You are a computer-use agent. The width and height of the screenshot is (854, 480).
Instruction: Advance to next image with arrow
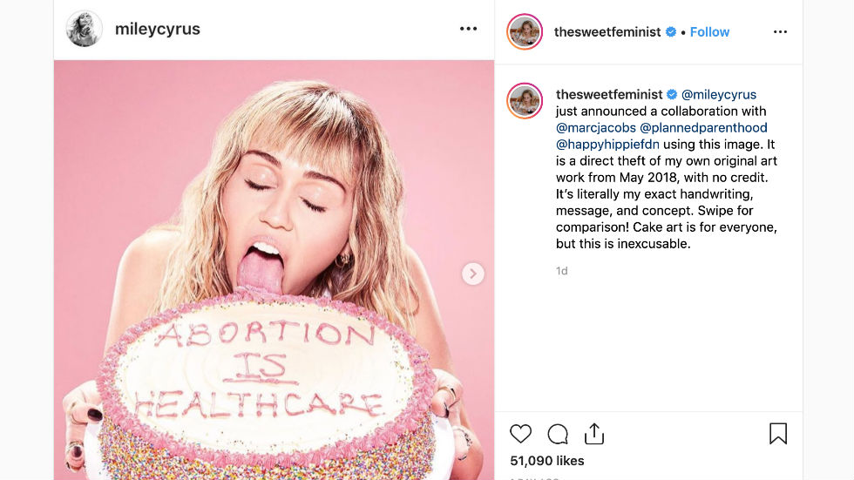(472, 274)
